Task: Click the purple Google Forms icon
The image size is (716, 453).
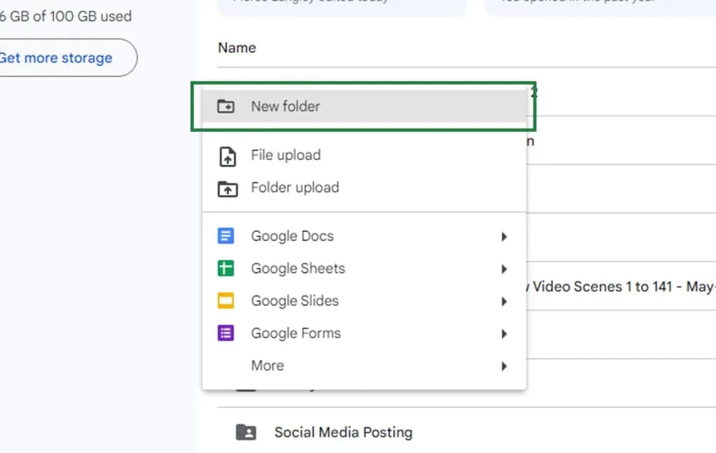Action: pos(226,333)
